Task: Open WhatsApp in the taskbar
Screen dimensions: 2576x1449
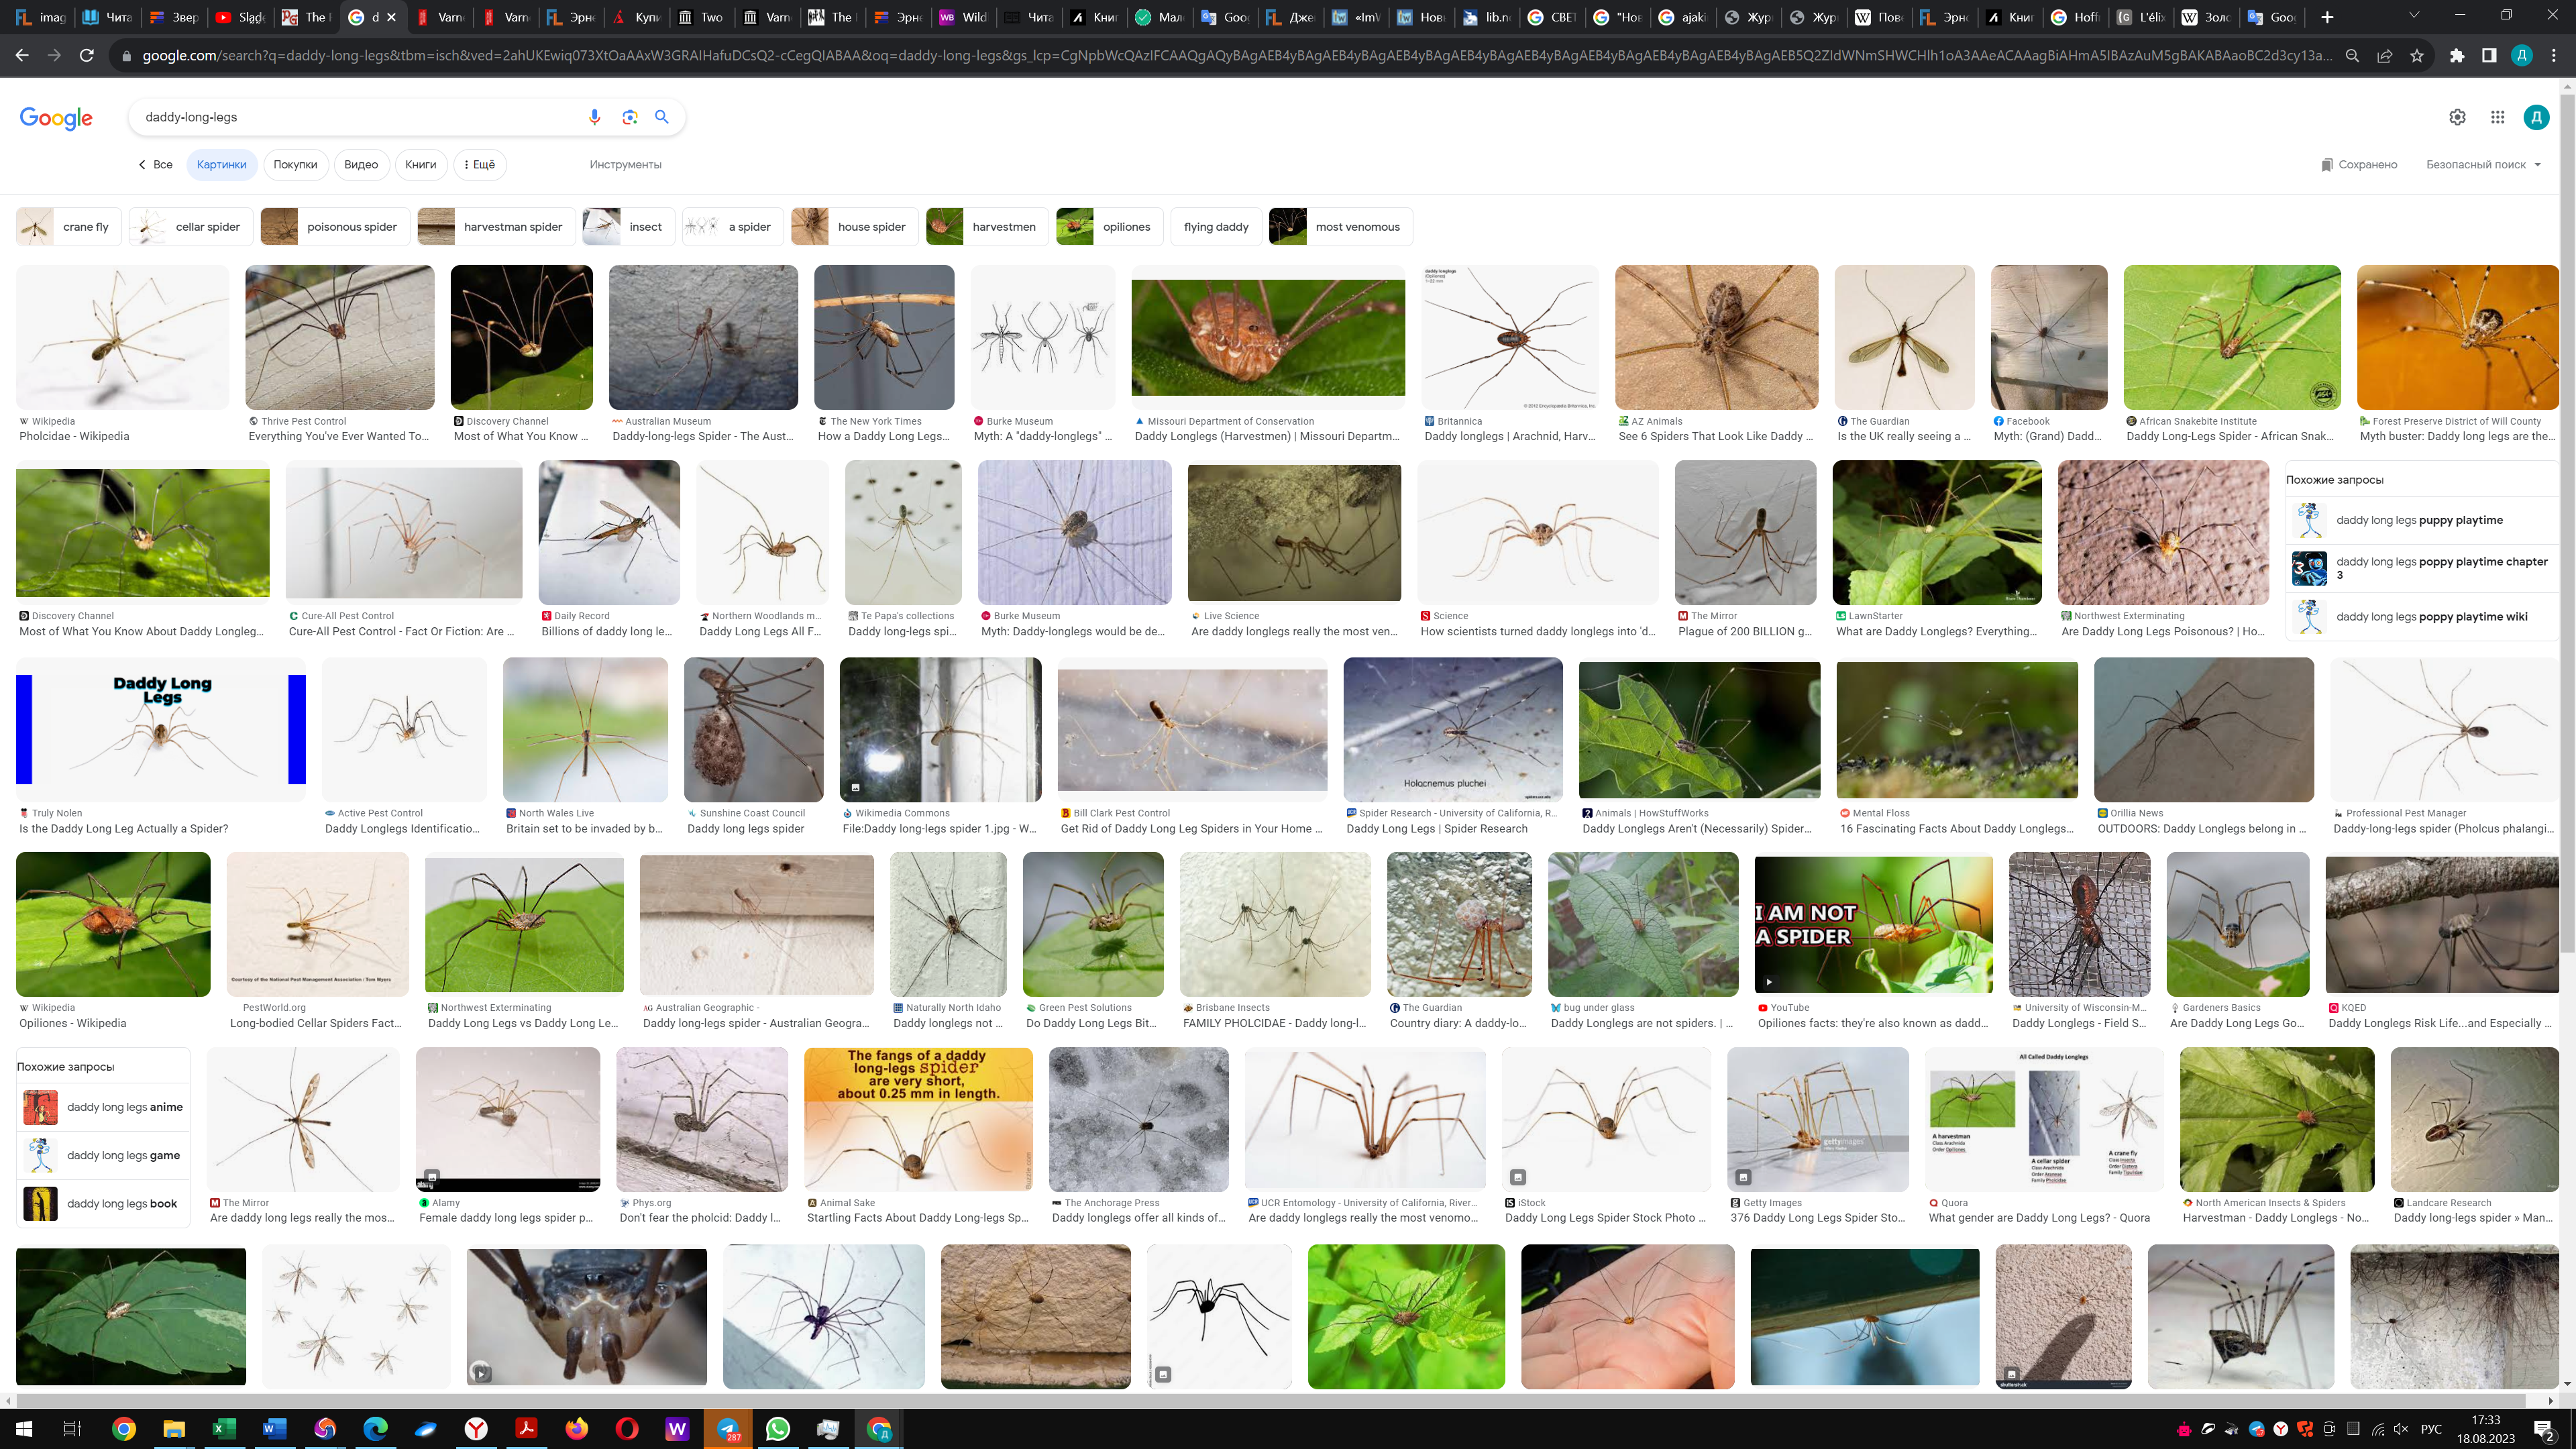Action: [778, 1428]
